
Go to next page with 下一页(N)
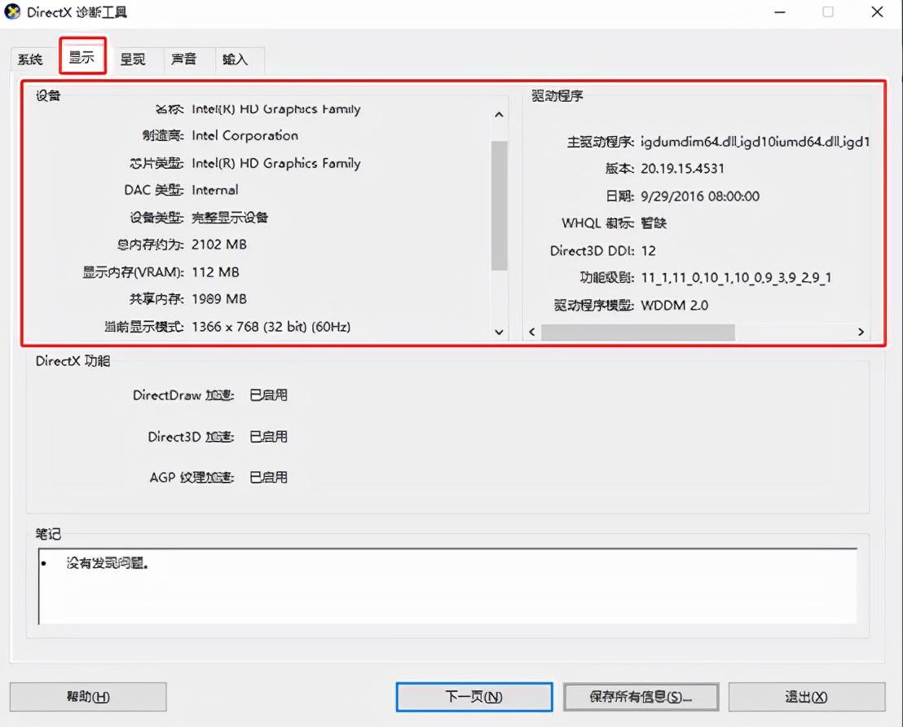pyautogui.click(x=474, y=697)
